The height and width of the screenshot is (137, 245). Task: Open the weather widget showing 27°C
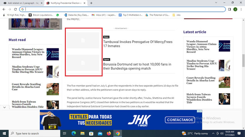point(195,134)
